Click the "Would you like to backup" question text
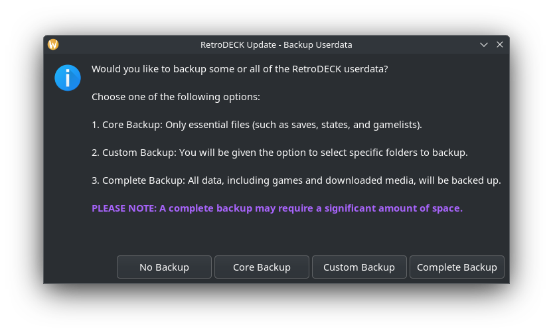Screen dimensions: 553x335 point(240,69)
